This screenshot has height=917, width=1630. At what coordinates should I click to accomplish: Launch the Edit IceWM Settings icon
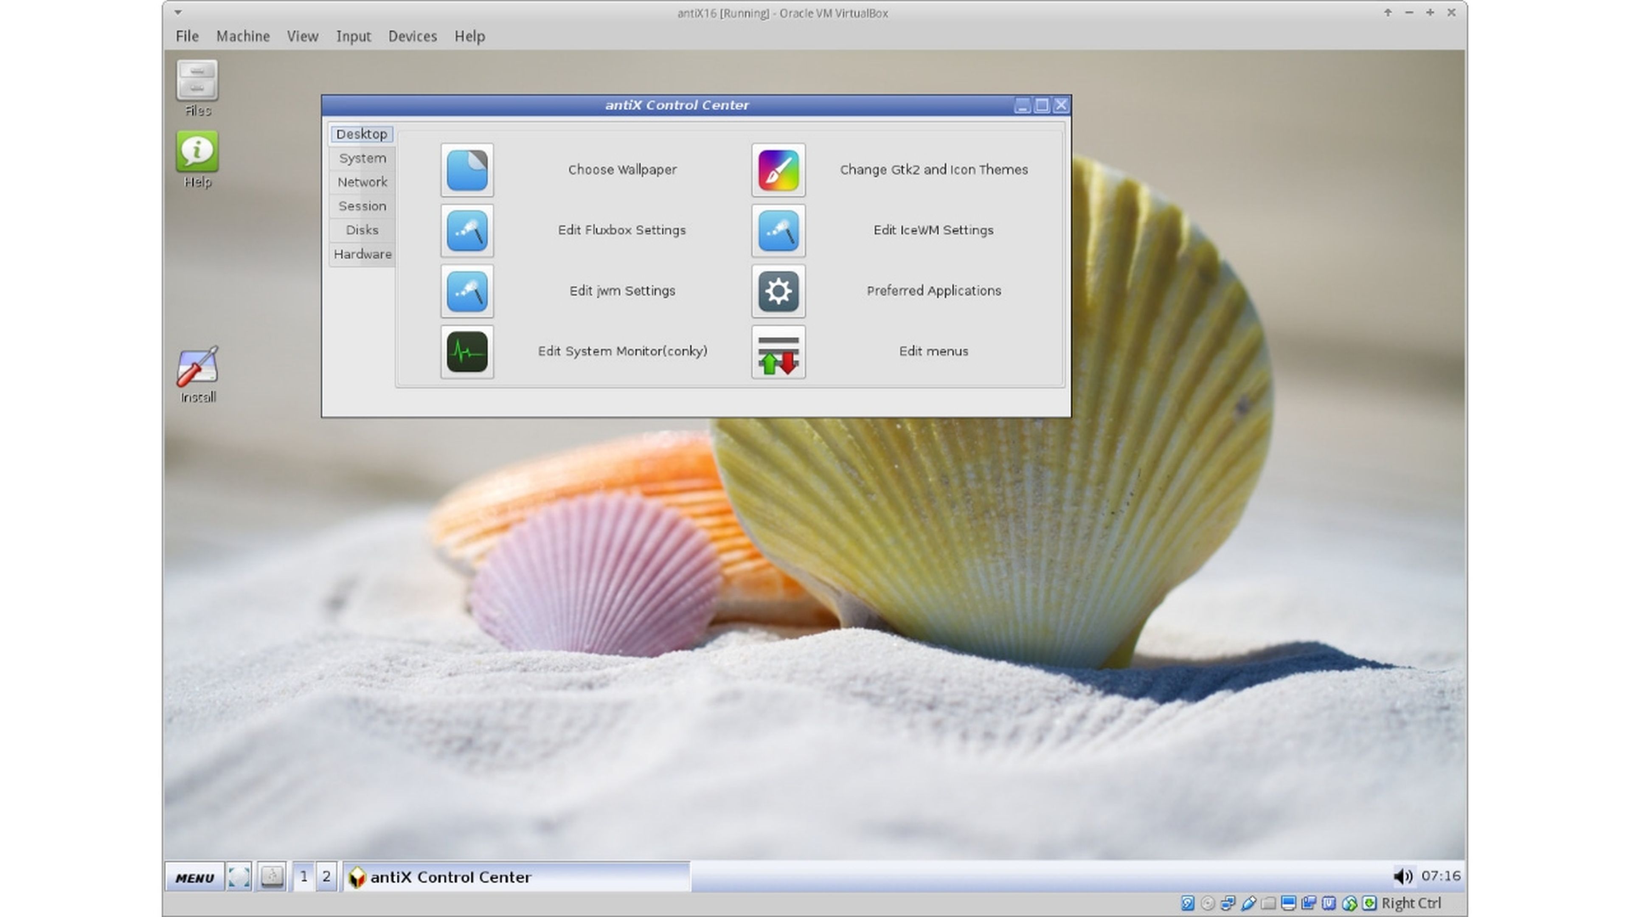point(778,231)
